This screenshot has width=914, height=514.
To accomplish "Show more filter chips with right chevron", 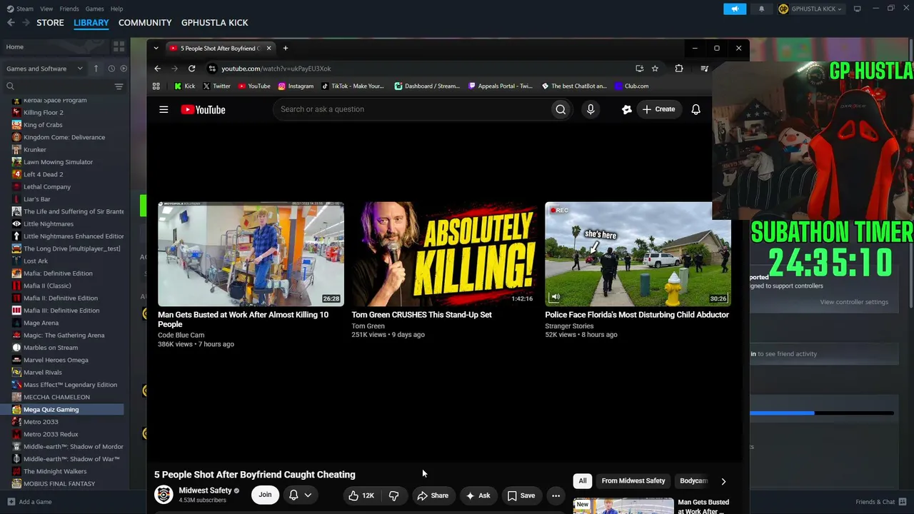I will (x=723, y=481).
